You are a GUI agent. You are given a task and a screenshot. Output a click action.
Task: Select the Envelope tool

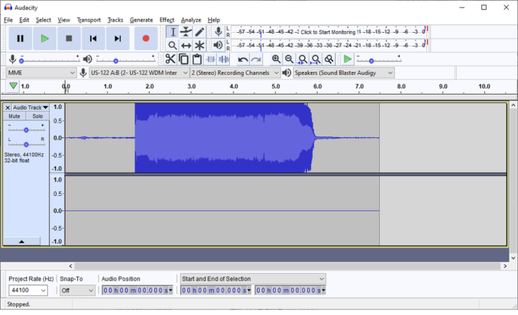click(x=186, y=32)
